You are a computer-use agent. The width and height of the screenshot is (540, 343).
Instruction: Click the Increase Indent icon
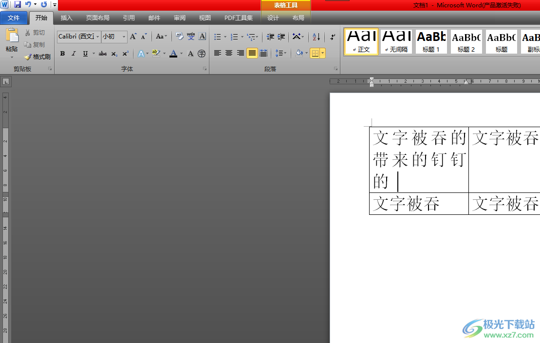pos(281,37)
